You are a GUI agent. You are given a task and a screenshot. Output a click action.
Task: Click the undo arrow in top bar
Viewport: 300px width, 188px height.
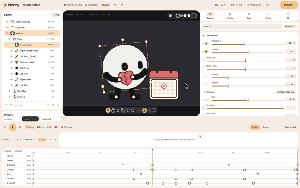click(115, 5)
